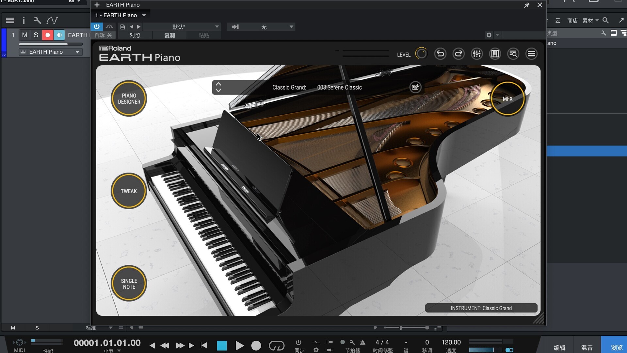Load previous preset with left arrow
The image size is (627, 353).
coord(132,27)
